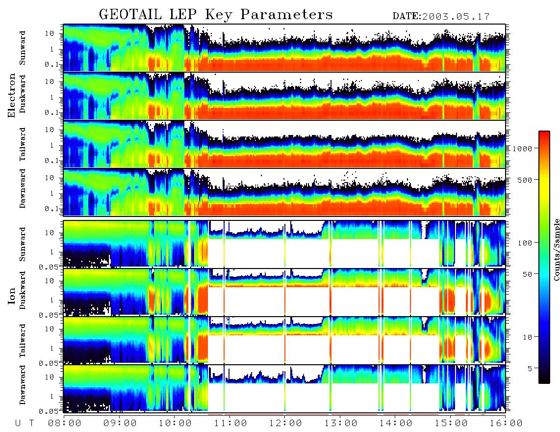Click the Electron Duskward spectrogram panel
Screen dimensions: 560x432
284,96
